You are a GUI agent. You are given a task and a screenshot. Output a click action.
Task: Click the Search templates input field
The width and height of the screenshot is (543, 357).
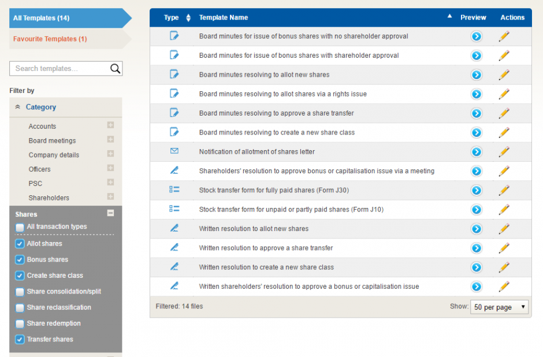[x=59, y=69]
